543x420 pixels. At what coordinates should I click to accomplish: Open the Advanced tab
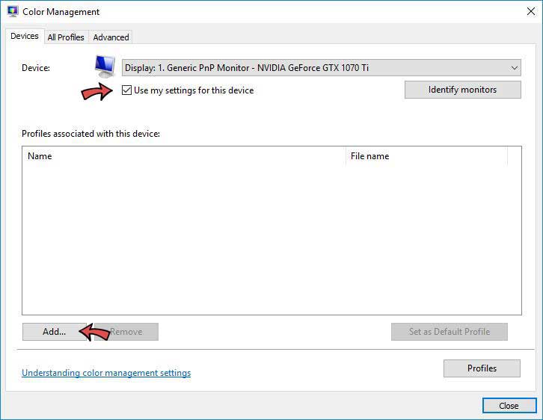[x=111, y=37]
